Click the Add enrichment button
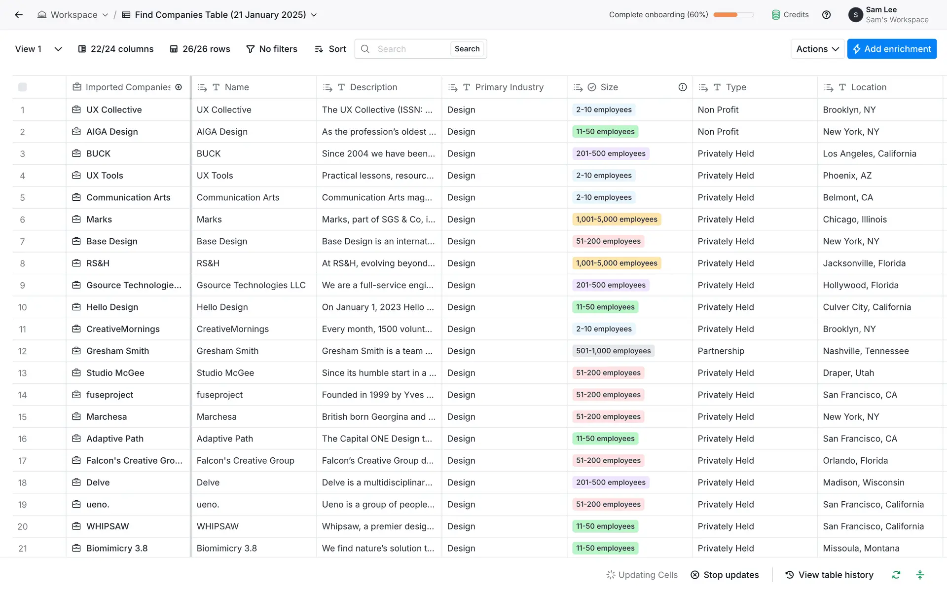Image resolution: width=947 pixels, height=592 pixels. coord(892,49)
